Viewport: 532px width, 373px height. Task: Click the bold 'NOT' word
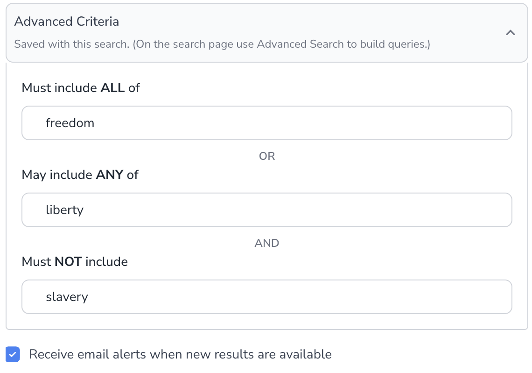[68, 262]
